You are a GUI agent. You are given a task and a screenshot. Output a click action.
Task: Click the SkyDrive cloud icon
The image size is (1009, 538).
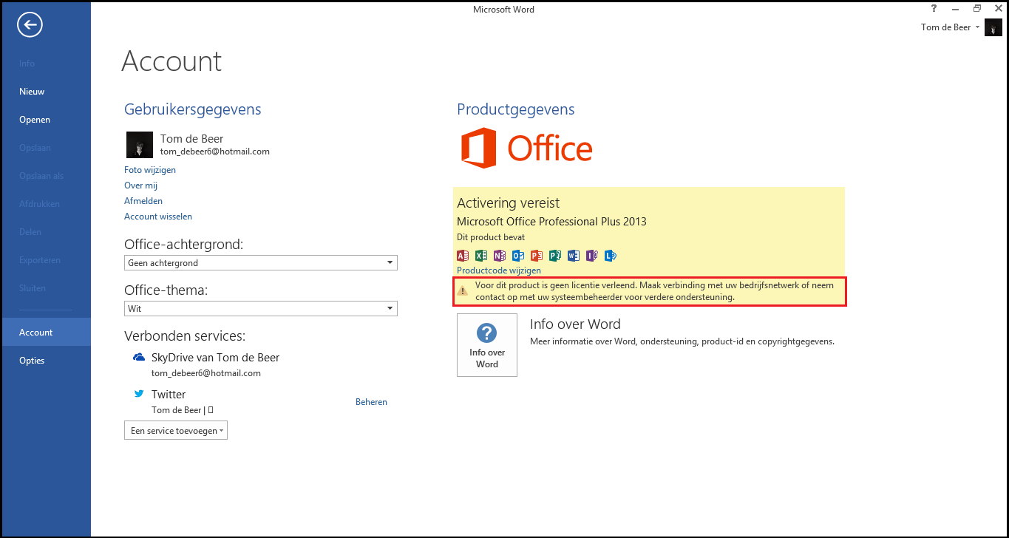coord(138,357)
